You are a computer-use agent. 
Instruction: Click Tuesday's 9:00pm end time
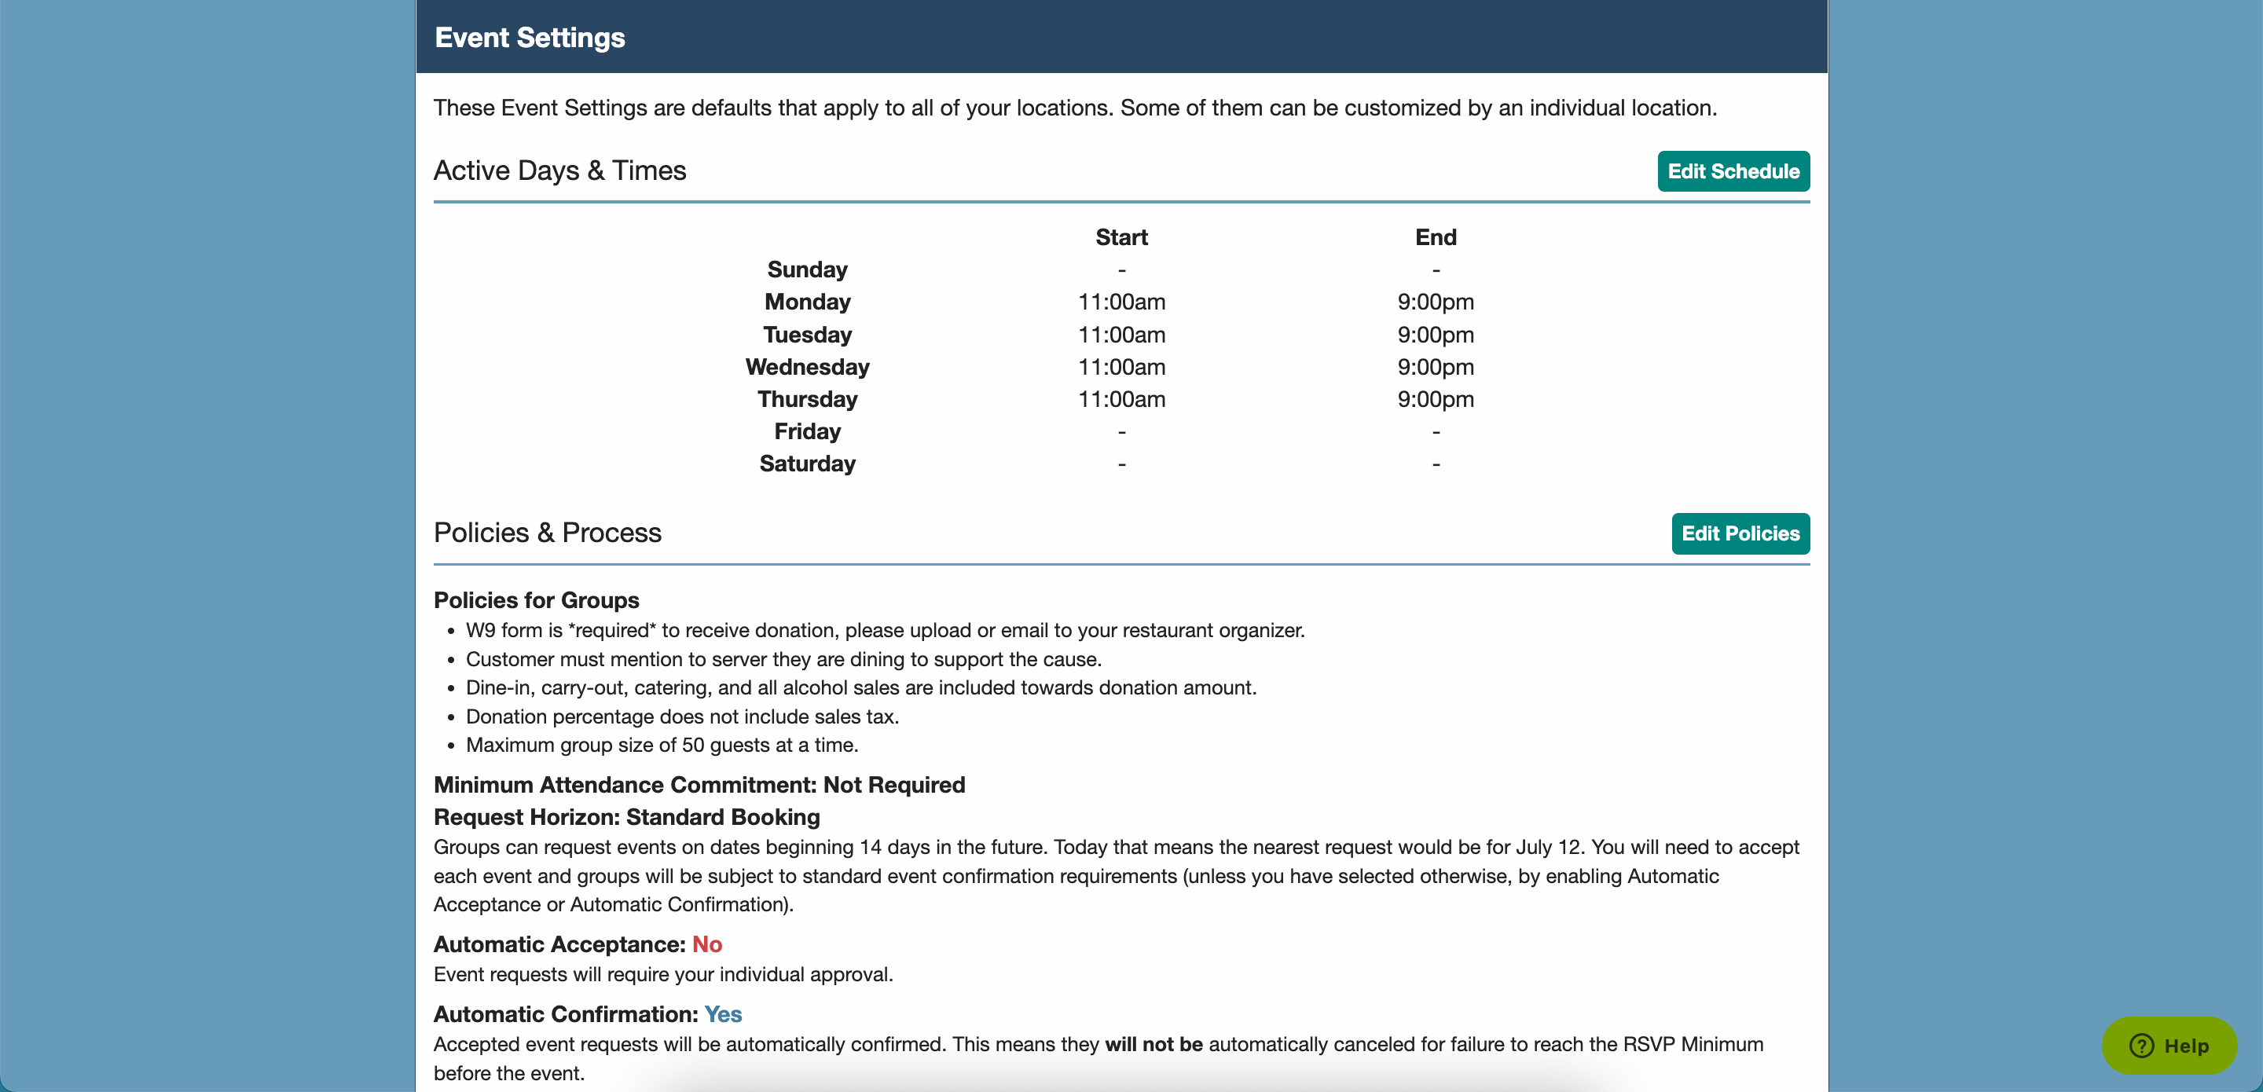tap(1435, 335)
